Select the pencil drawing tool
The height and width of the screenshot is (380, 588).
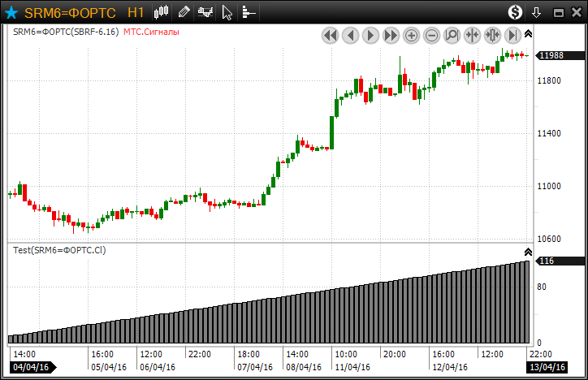point(184,12)
